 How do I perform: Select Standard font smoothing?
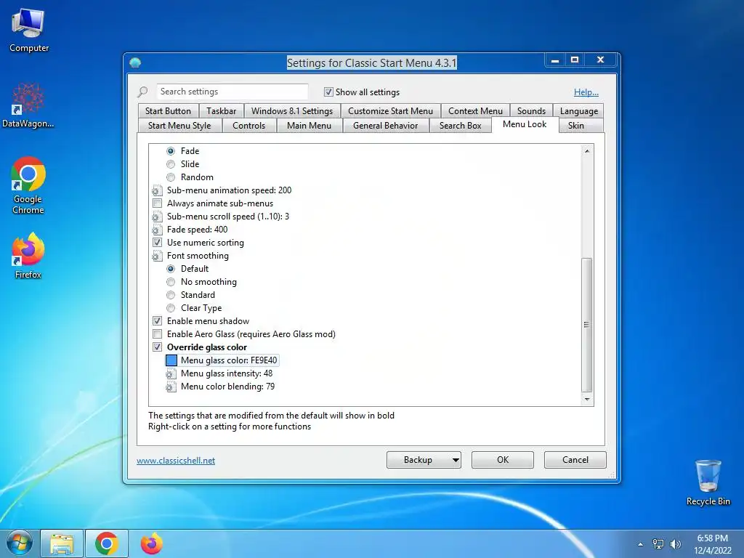tap(171, 295)
